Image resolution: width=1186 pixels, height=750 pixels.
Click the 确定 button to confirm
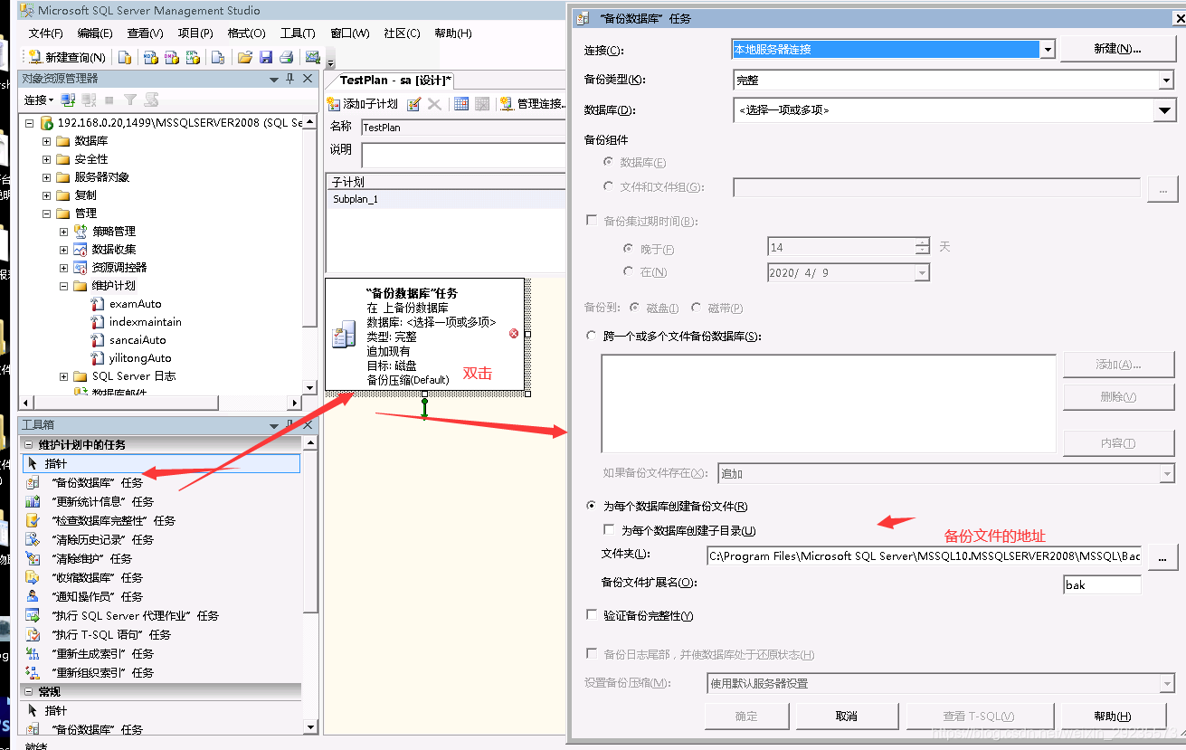(x=746, y=715)
